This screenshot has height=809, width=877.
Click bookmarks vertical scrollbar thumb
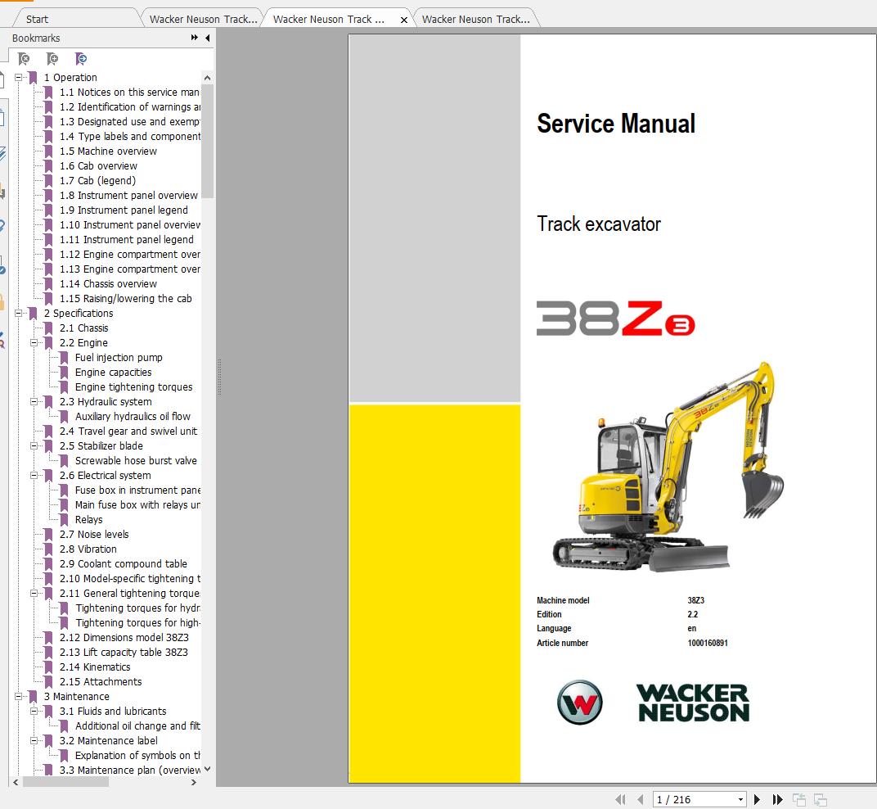point(208,141)
